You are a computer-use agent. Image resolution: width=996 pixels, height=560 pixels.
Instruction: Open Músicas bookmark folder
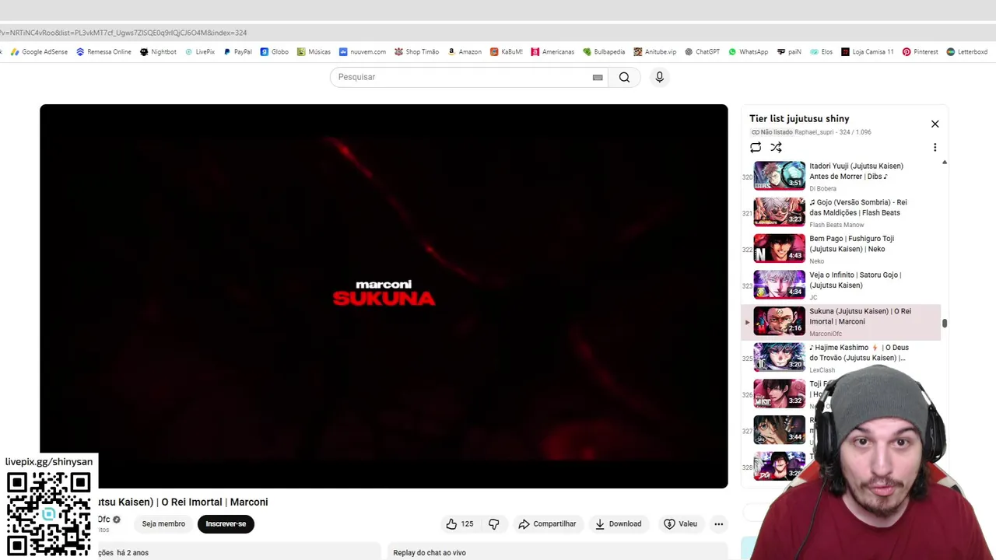(x=314, y=52)
